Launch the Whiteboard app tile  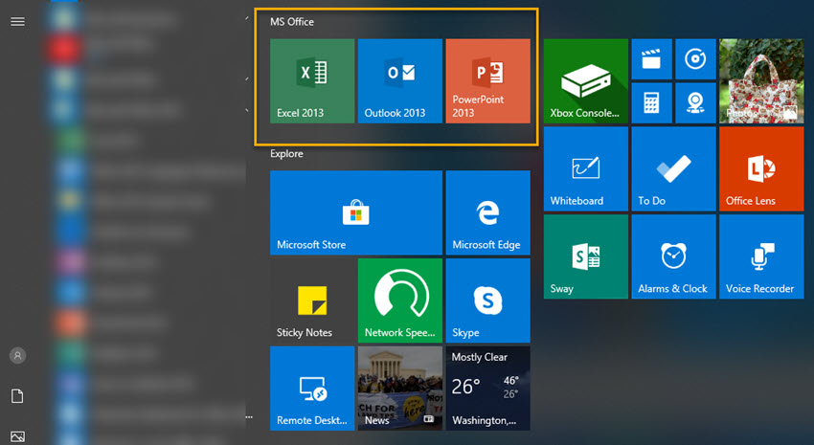(585, 168)
